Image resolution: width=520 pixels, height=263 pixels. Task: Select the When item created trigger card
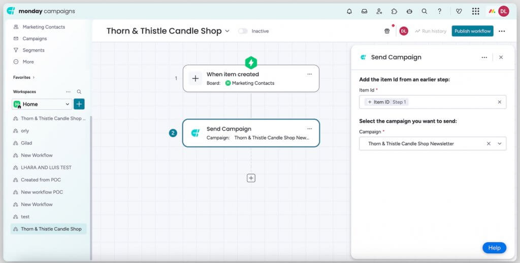coord(251,79)
